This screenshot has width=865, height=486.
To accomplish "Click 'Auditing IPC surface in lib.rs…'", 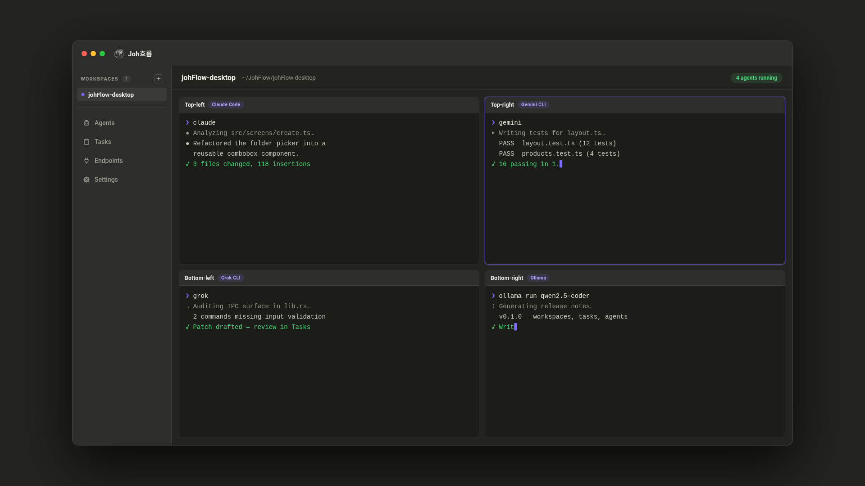I will (x=251, y=306).
